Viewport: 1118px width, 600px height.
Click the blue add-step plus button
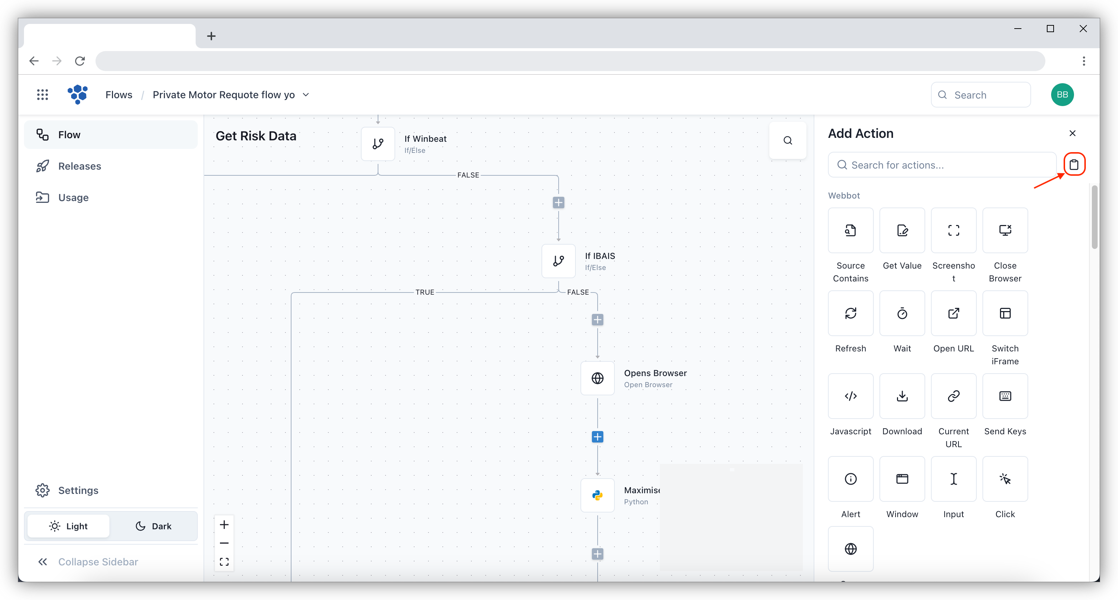[597, 436]
